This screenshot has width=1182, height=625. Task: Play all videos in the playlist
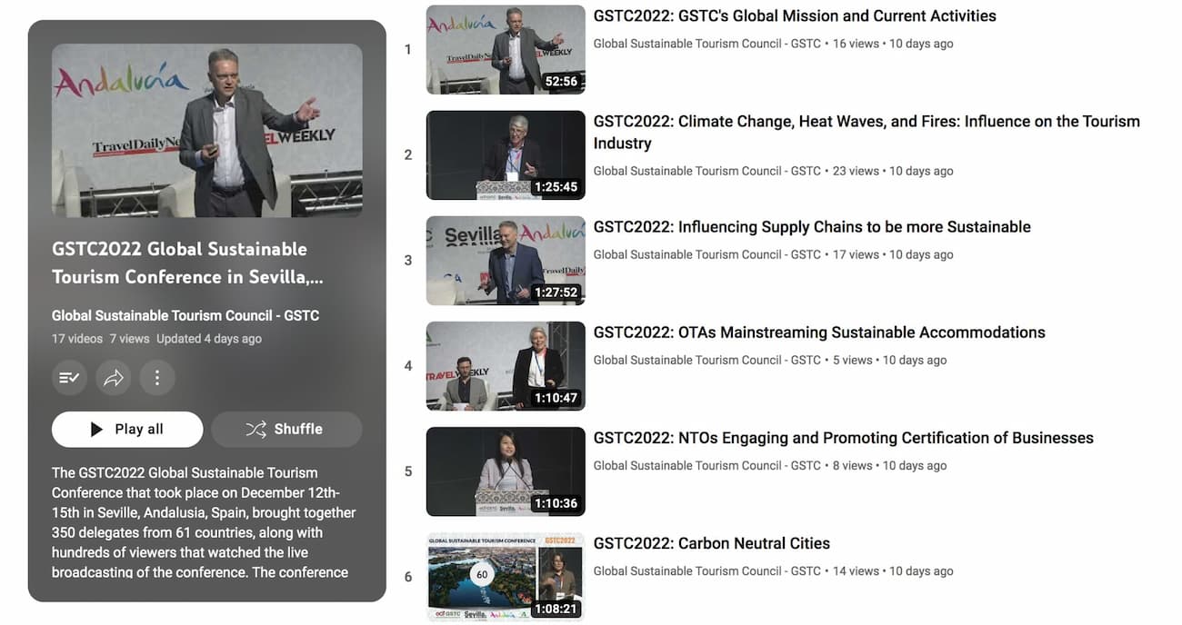click(x=127, y=430)
